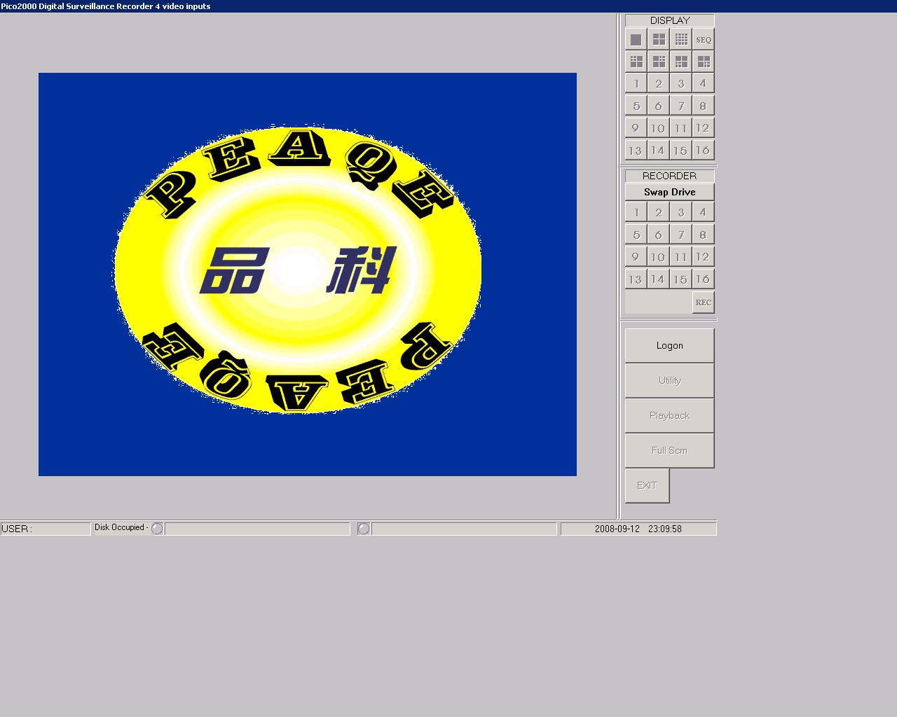The width and height of the screenshot is (897, 717).
Task: Select layout with small tiles top-left
Action: [636, 62]
